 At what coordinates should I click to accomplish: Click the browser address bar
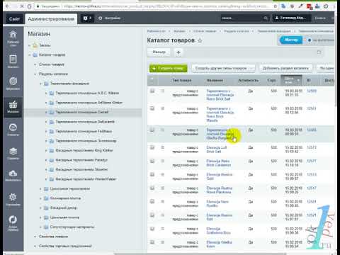(154, 6)
